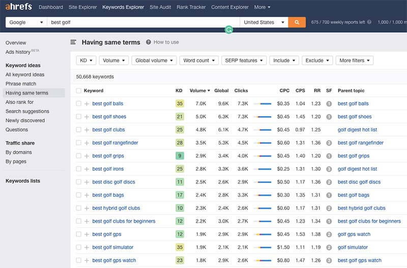The height and width of the screenshot is (268, 407).
Task: Click SF badge in best golf irons row
Action: click(329, 169)
